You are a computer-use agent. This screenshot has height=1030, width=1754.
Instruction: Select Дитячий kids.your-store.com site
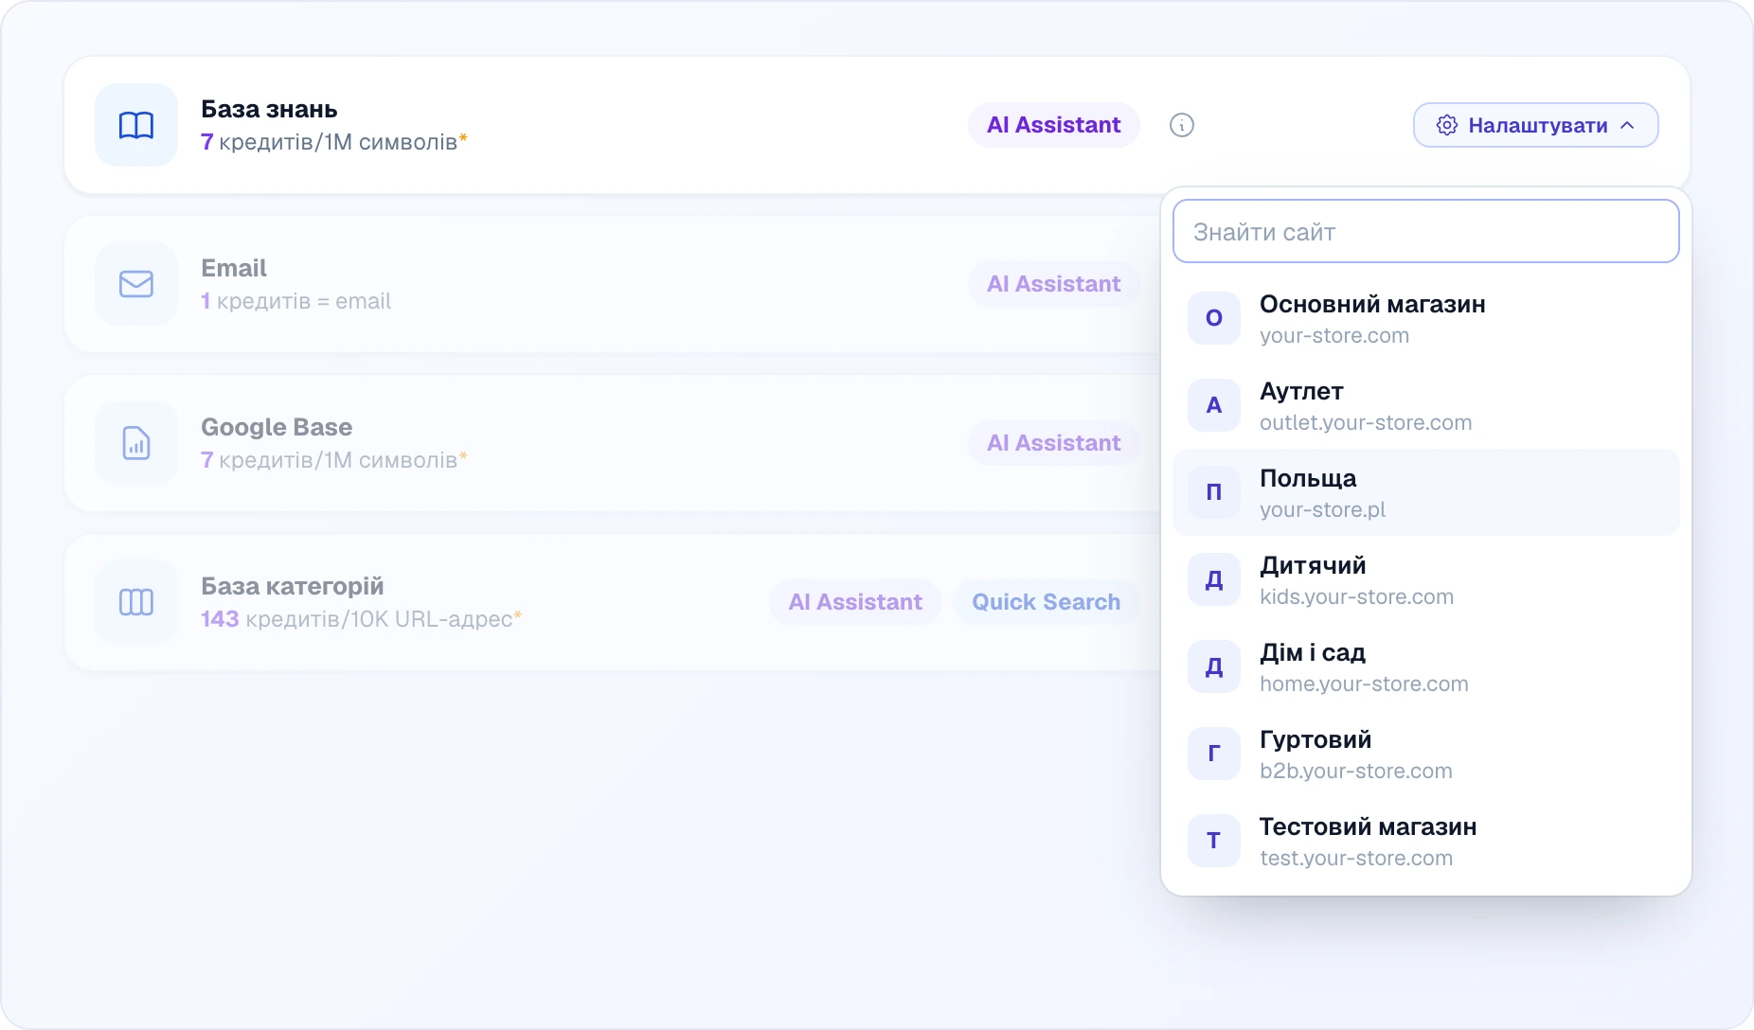[1426, 579]
